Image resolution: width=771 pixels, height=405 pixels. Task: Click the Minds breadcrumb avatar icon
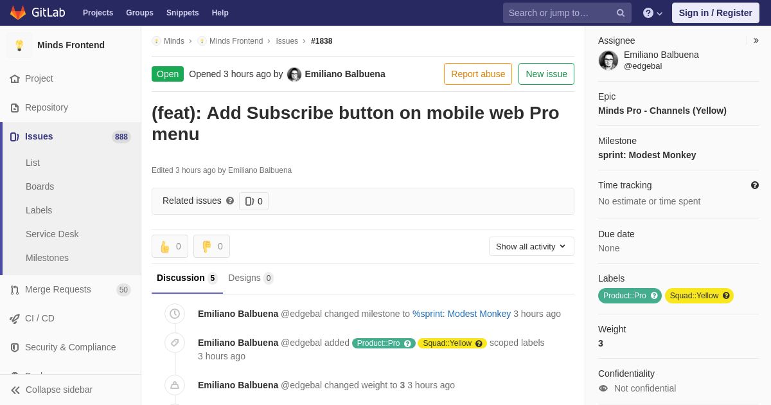156,41
